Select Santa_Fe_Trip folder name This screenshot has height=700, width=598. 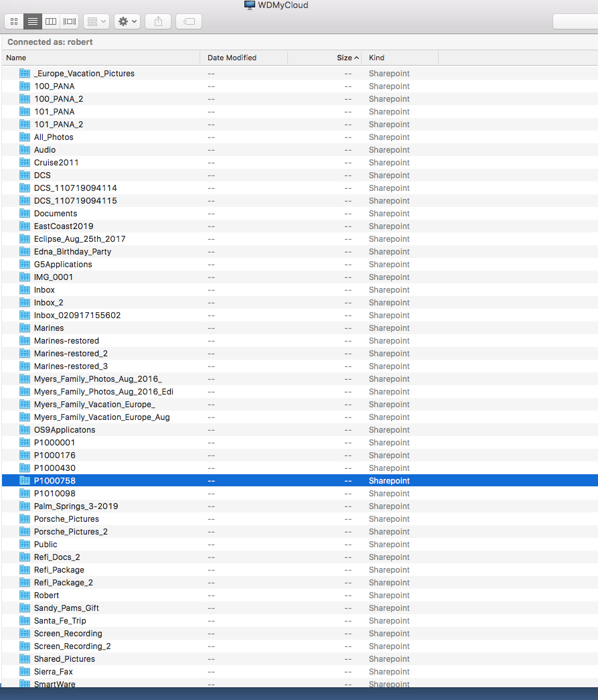coord(60,620)
